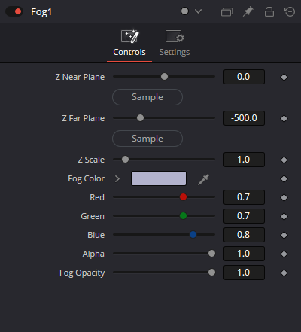The width and height of the screenshot is (301, 332).
Task: Add keyframe for Z Scale
Action: pyautogui.click(x=284, y=160)
